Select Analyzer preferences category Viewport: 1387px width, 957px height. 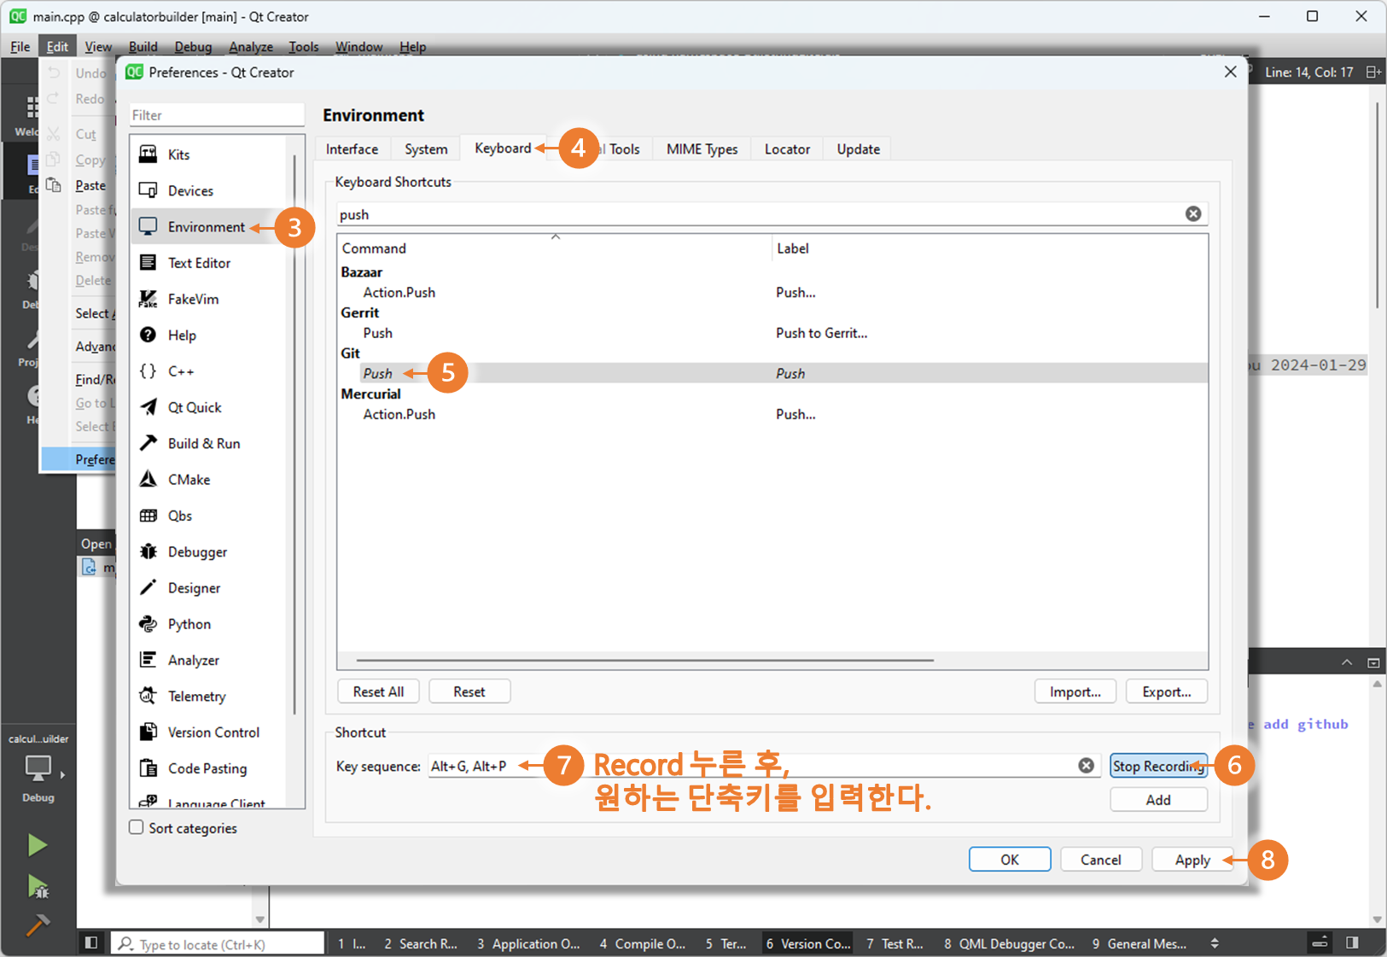coord(211,661)
